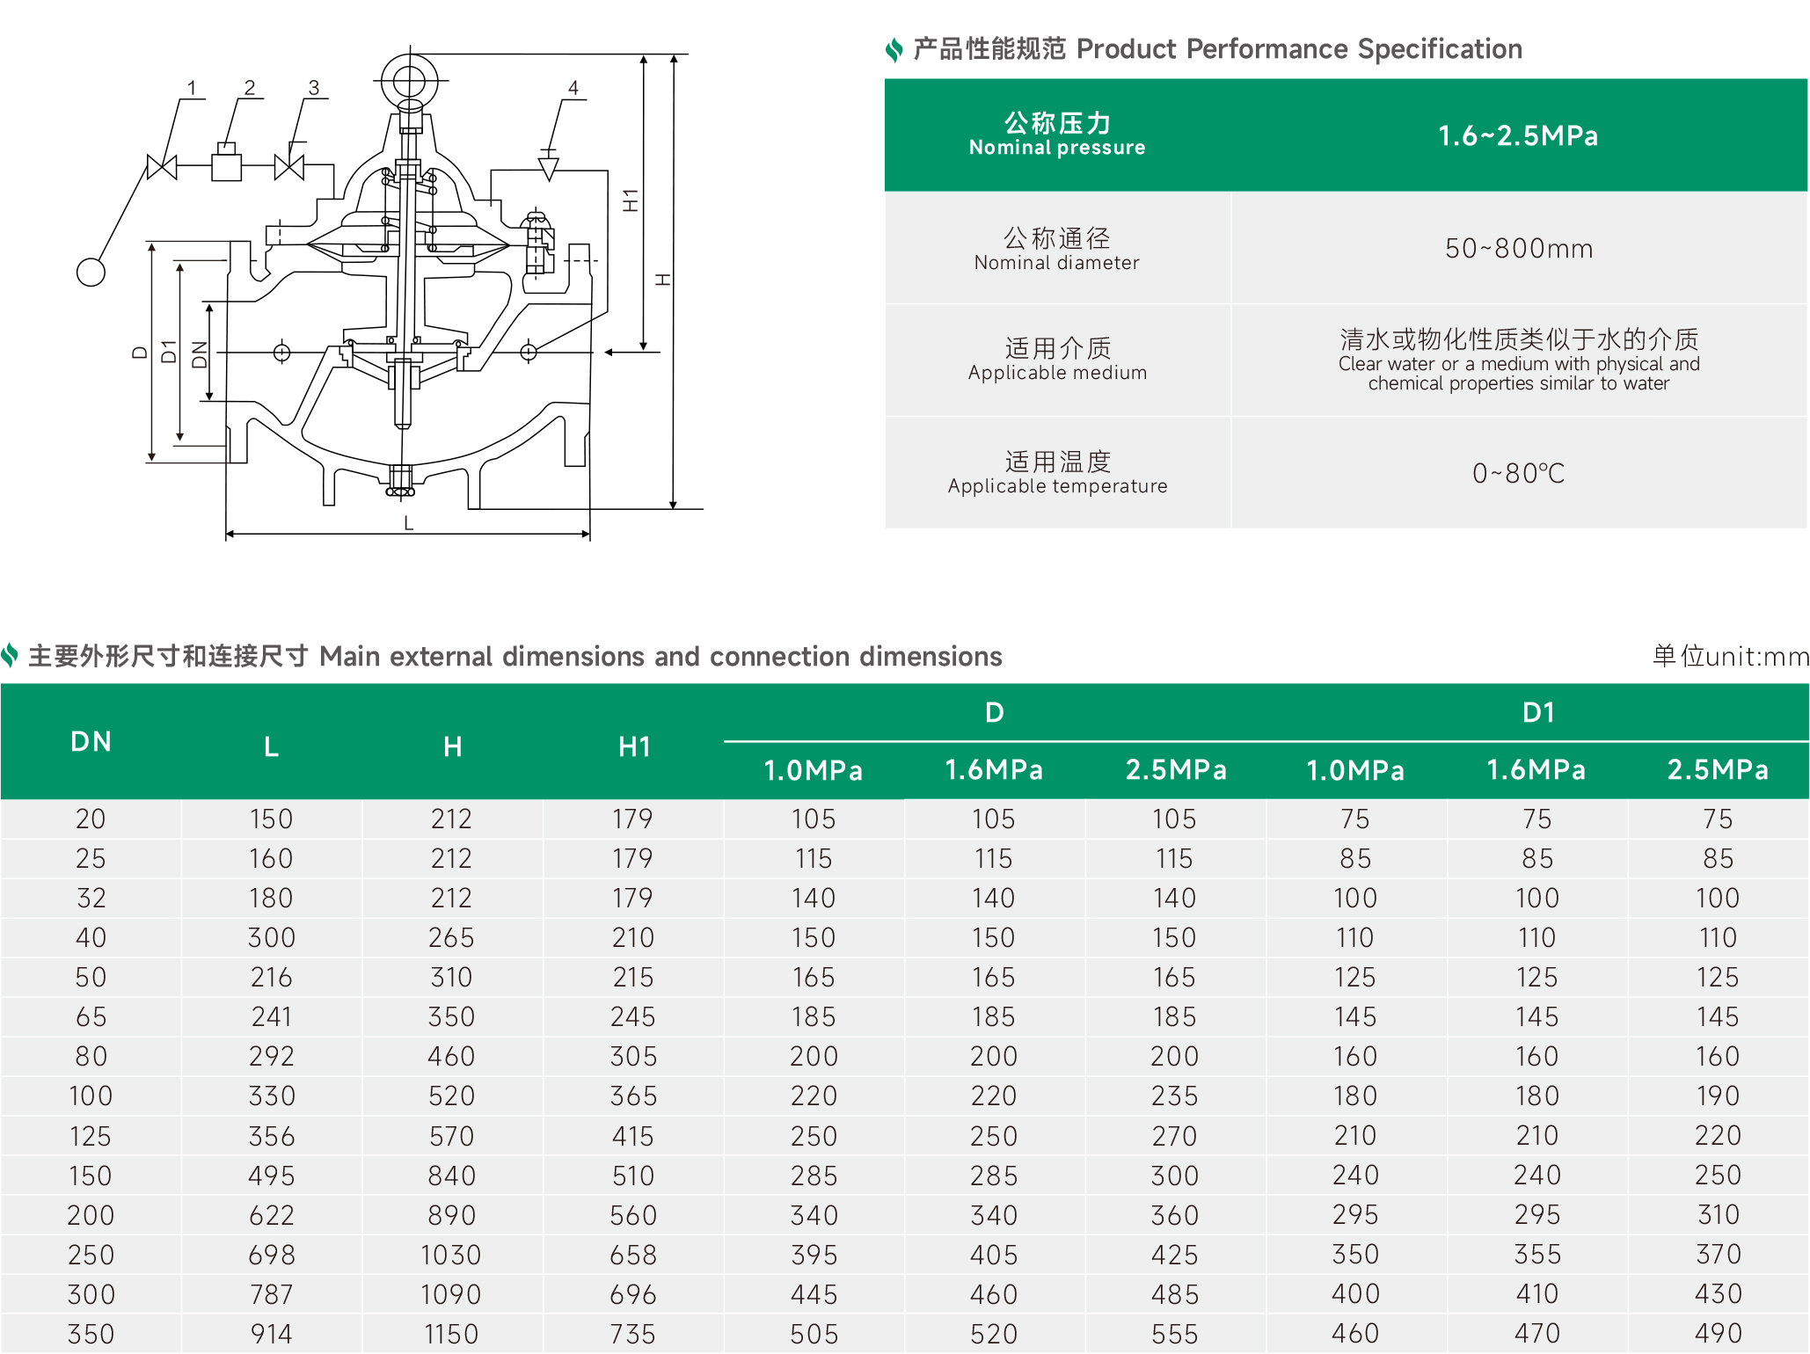Screen dimensions: 1810x1354
Task: Click the Nominal pressure header cell
Action: 1056,135
